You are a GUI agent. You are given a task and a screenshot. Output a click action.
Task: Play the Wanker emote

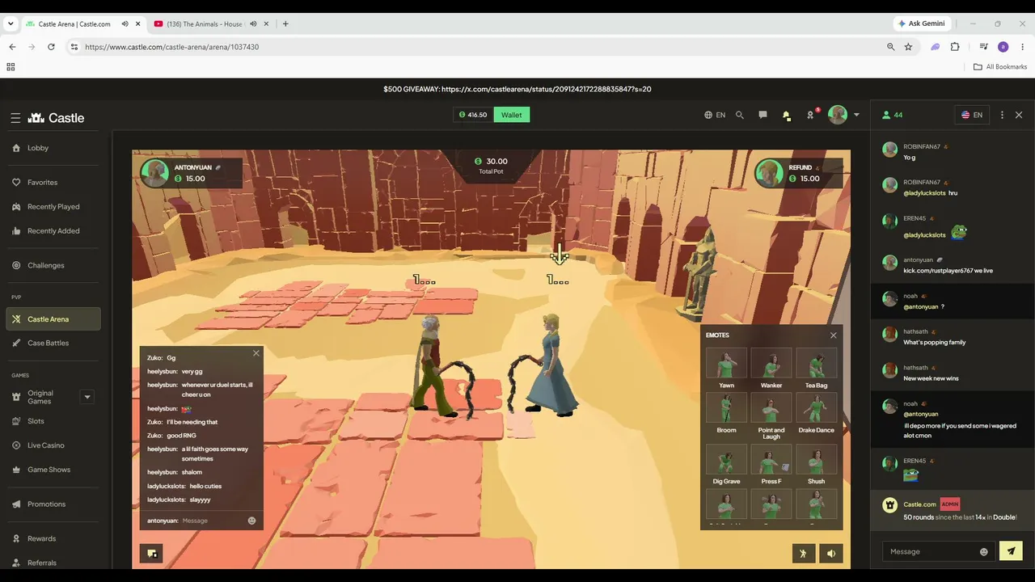771,368
